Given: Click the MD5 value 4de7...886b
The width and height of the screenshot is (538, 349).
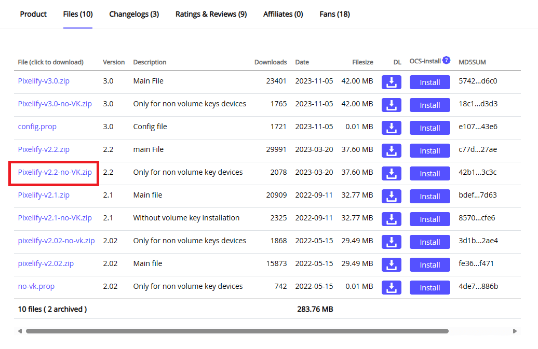Looking at the screenshot, I should pos(478,286).
